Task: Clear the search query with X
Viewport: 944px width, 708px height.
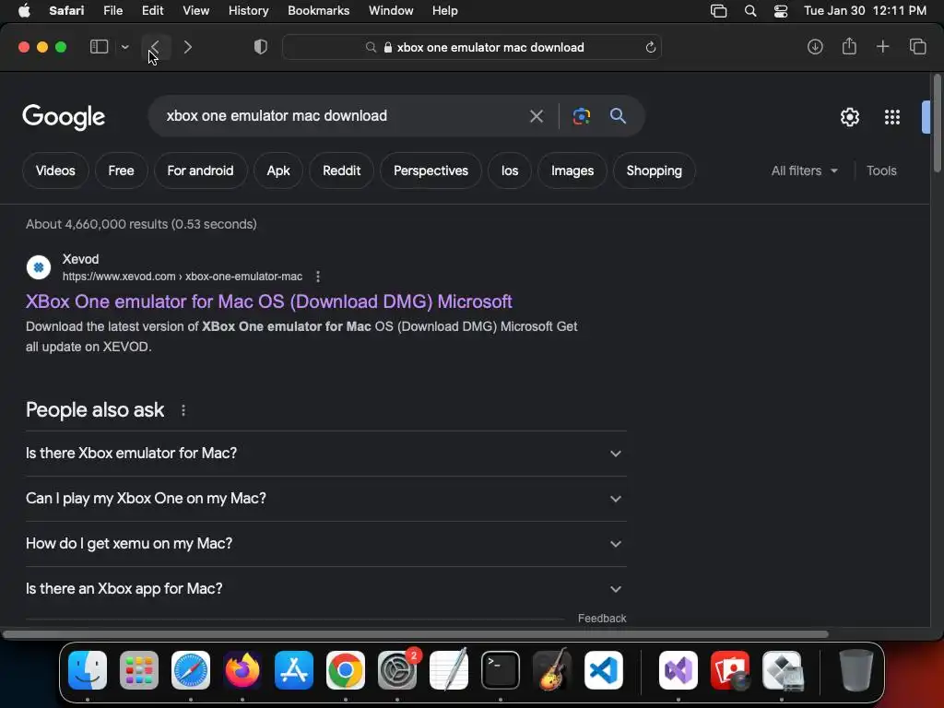Action: tap(536, 115)
